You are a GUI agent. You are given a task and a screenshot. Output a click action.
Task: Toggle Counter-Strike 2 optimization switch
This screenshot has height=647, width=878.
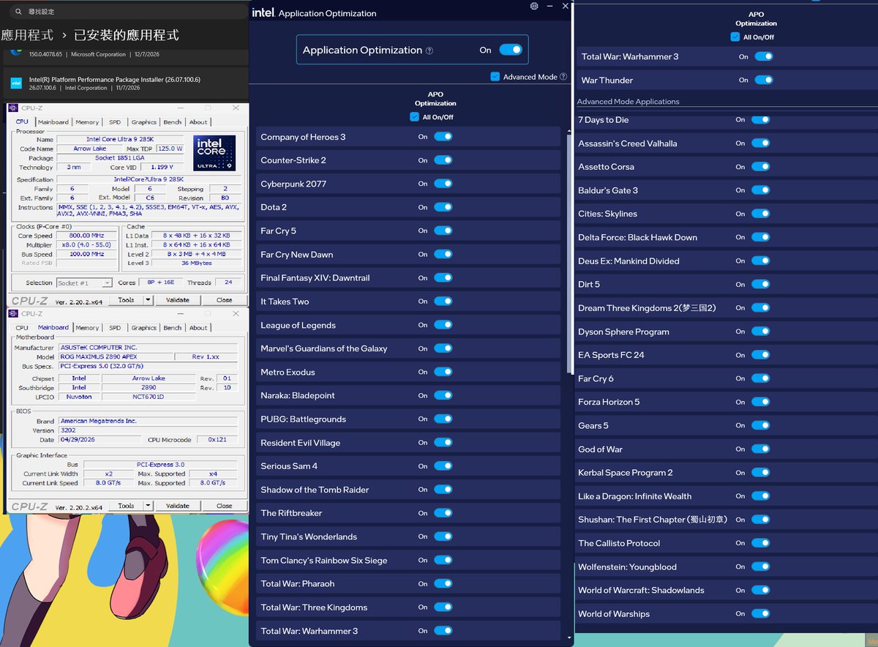[x=443, y=160]
